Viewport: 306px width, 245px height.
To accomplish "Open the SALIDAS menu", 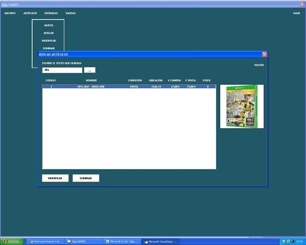I will (70, 13).
